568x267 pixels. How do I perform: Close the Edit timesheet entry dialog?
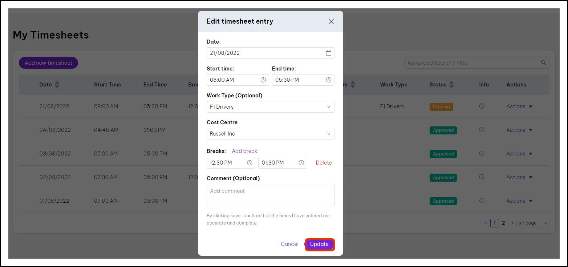pos(331,21)
